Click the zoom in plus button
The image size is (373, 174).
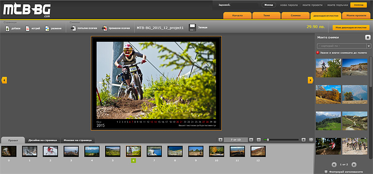point(303,140)
